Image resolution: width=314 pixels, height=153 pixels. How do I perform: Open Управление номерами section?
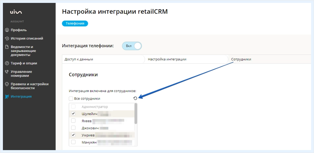(x=21, y=74)
